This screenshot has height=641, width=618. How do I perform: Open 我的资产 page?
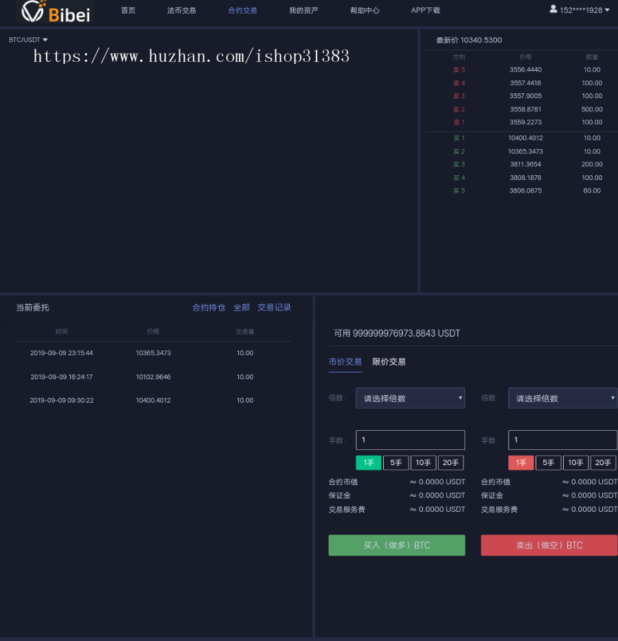coord(304,10)
